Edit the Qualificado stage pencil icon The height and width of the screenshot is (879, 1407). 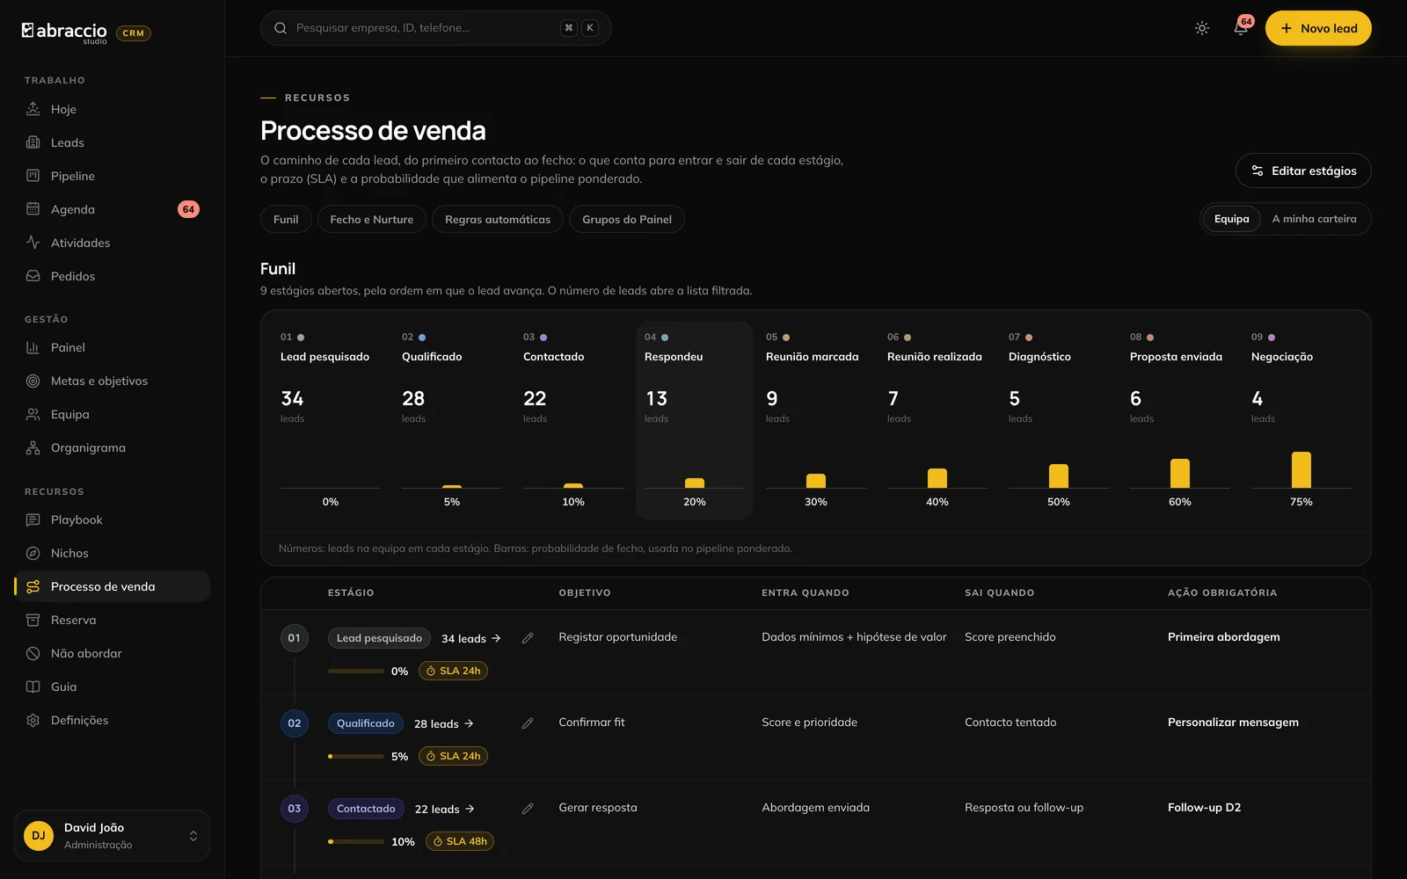click(528, 723)
